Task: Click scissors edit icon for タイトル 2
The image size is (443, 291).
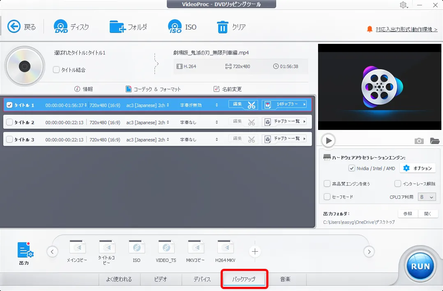Action: click(251, 122)
